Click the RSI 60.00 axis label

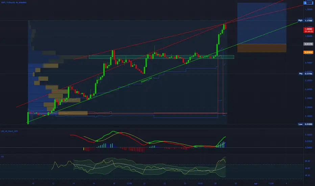pos(308,168)
